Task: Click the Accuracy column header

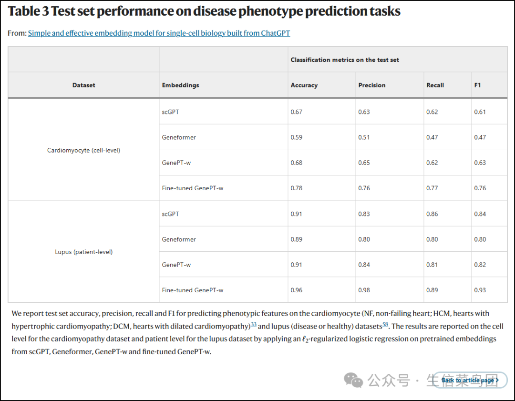Action: pyautogui.click(x=304, y=85)
